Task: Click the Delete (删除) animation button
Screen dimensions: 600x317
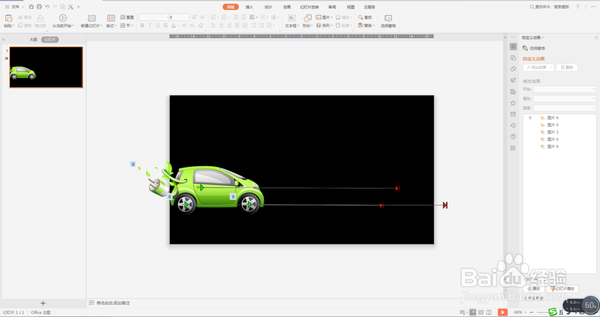Action: [567, 67]
